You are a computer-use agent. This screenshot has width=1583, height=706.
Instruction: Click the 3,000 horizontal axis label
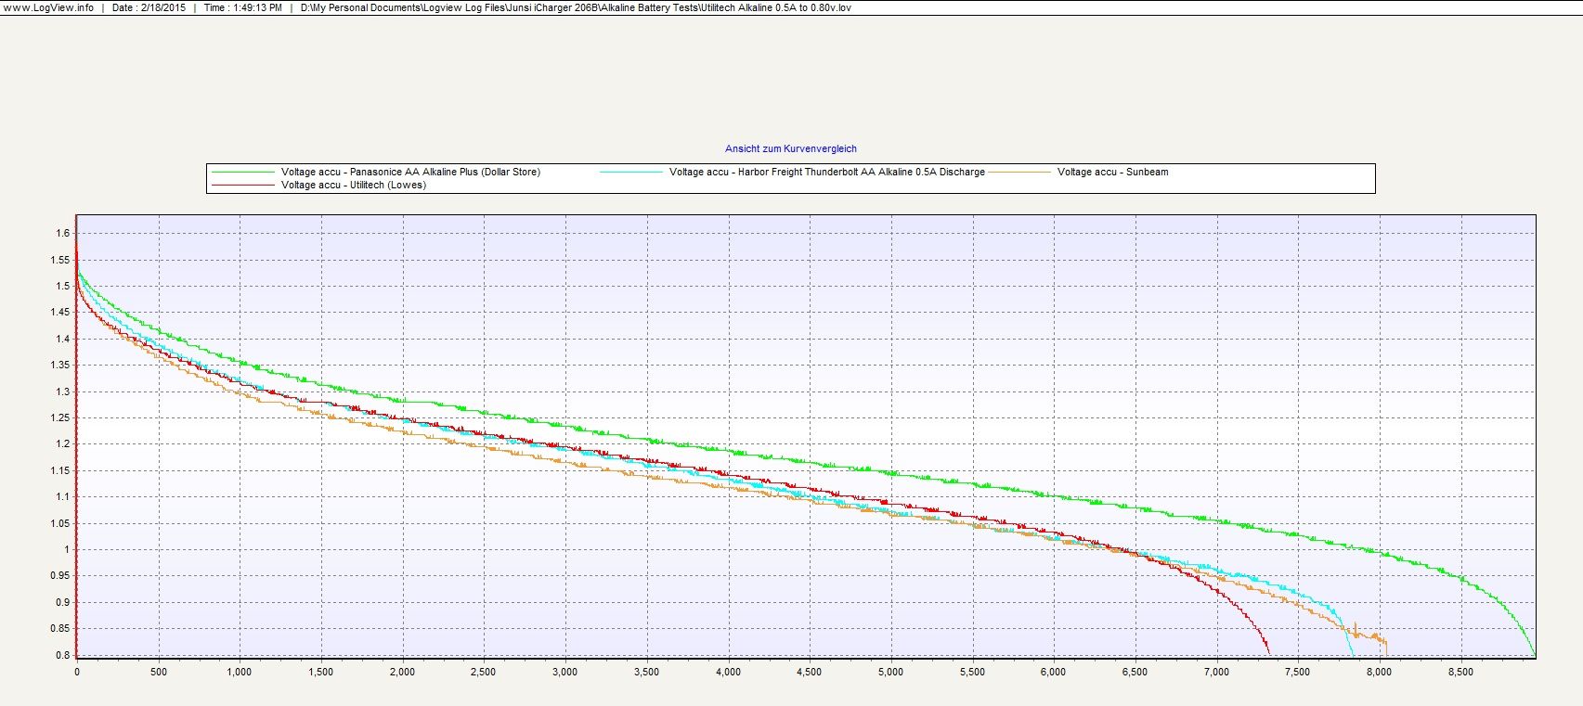pos(564,672)
